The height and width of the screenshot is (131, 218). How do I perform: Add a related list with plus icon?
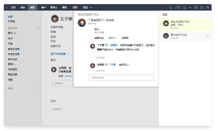click(x=38, y=28)
